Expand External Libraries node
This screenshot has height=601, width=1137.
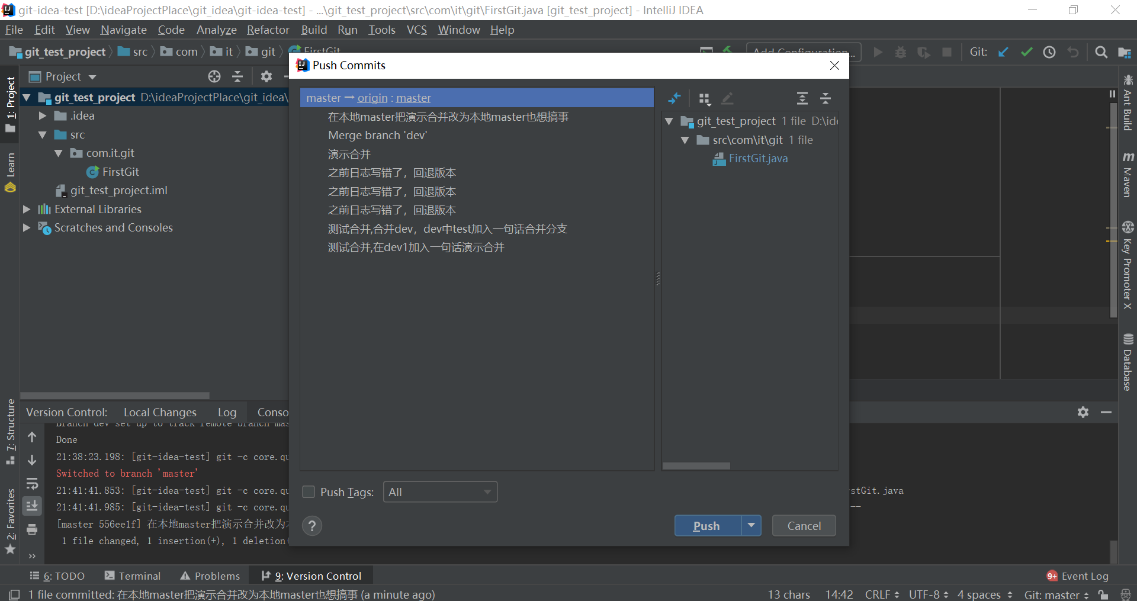click(x=27, y=209)
